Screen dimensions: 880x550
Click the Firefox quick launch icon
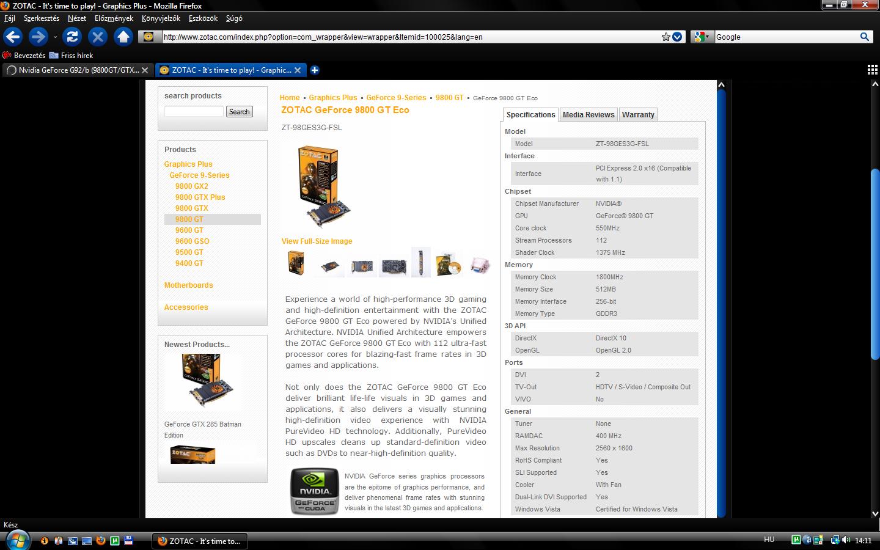pos(101,540)
